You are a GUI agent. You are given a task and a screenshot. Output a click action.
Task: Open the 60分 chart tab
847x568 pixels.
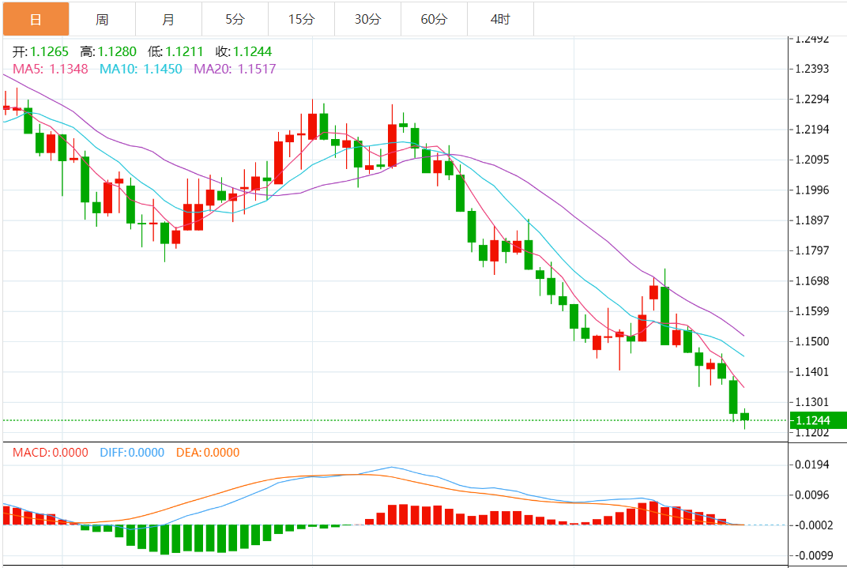(x=435, y=20)
